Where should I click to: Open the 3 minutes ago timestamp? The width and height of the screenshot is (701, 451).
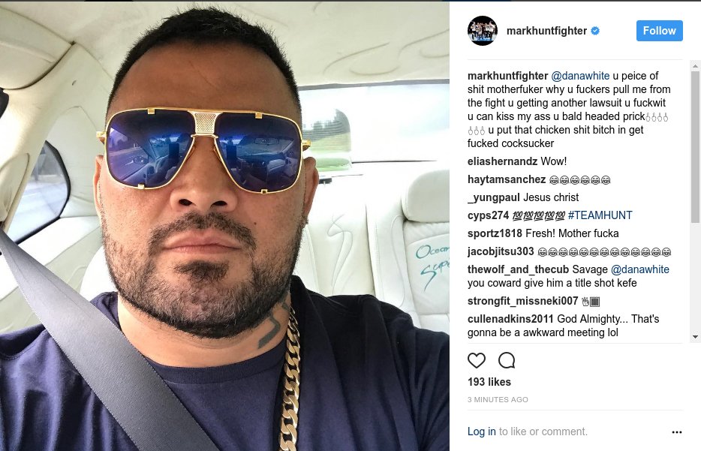coord(498,400)
